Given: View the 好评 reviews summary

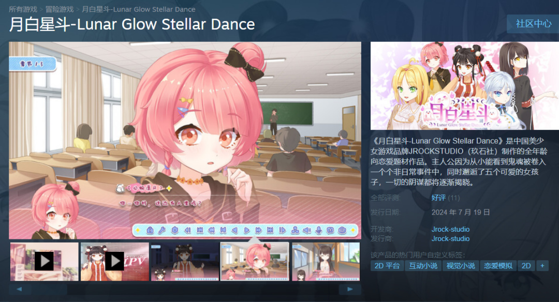Looking at the screenshot, I should pyautogui.click(x=438, y=198).
